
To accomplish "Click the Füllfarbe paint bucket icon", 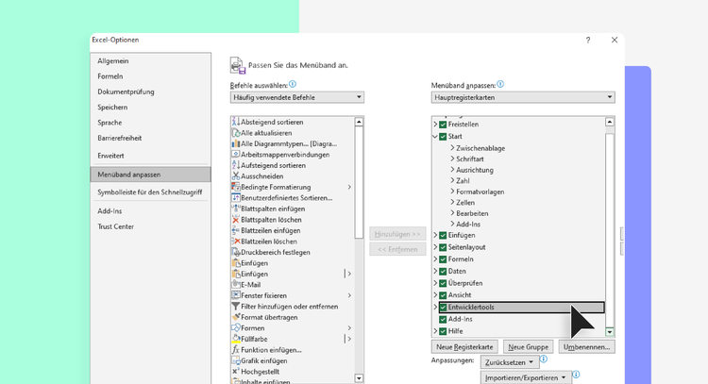I will [x=235, y=339].
